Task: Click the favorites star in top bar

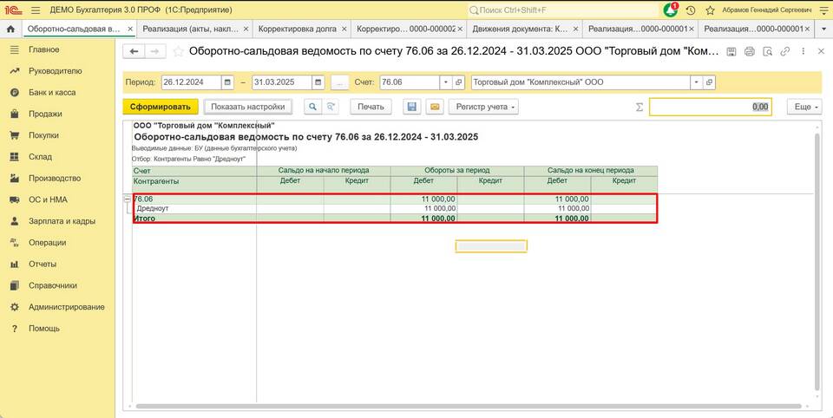Action: (x=711, y=10)
